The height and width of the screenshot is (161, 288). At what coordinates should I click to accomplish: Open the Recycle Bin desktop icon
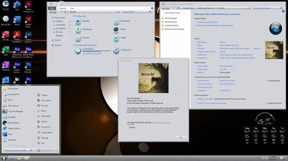6,21
